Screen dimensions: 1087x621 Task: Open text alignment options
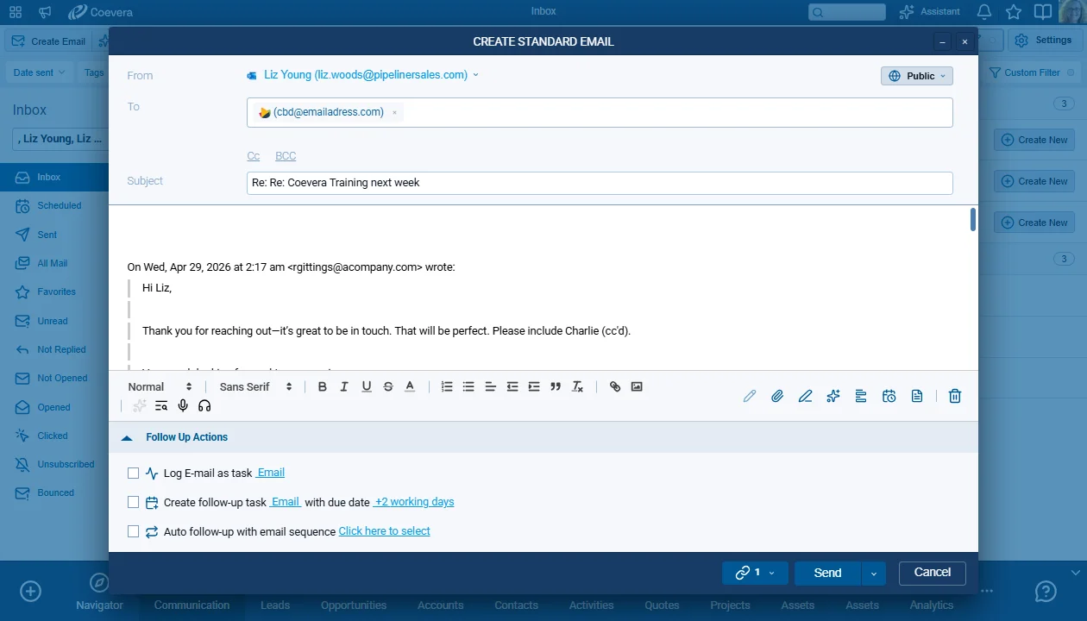[x=490, y=386]
